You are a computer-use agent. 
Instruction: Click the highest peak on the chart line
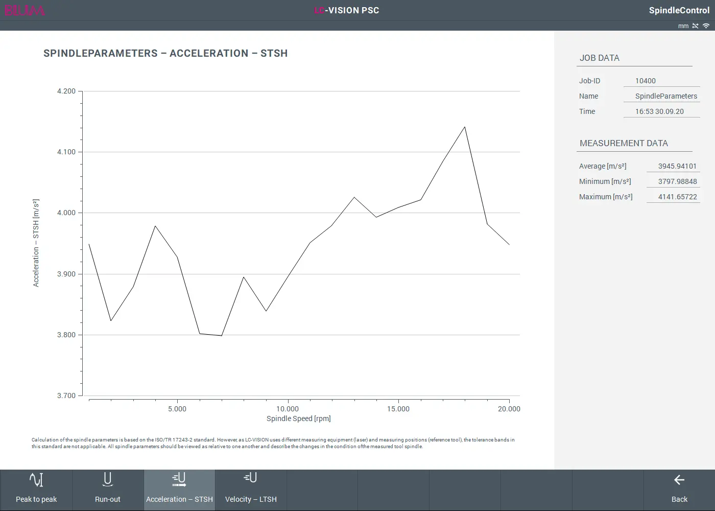(x=464, y=127)
